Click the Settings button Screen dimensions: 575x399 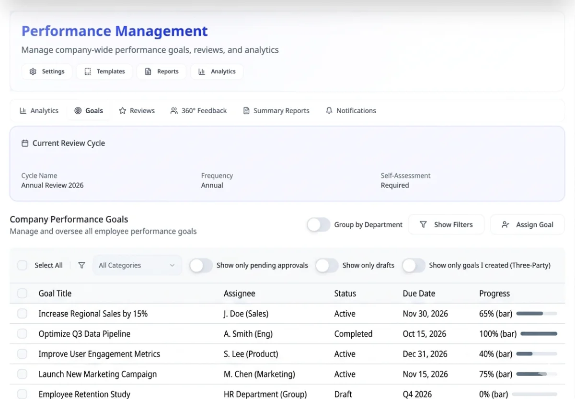point(47,71)
